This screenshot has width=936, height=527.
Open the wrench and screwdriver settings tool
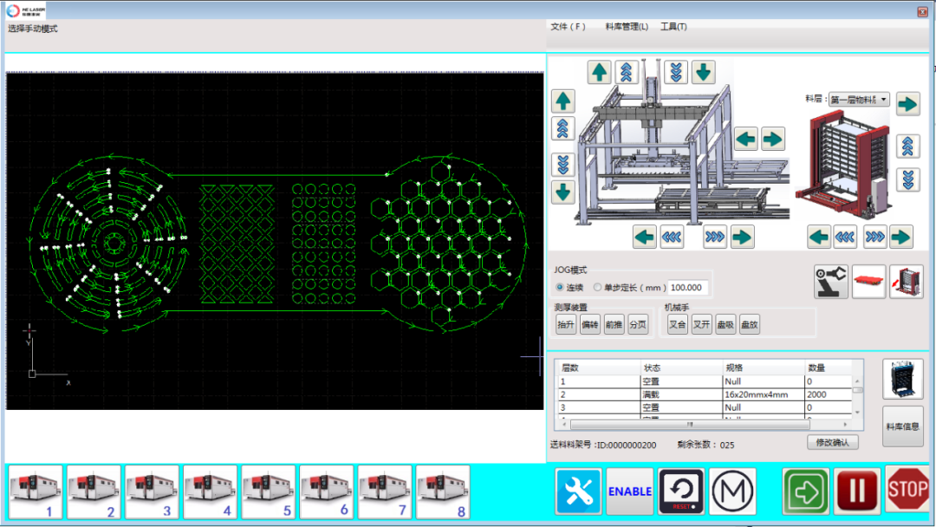coord(578,491)
